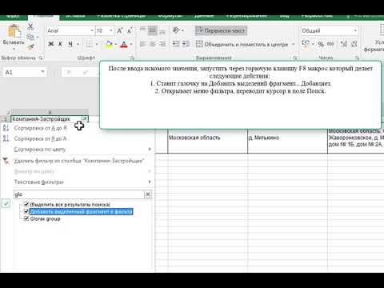Click Объединить и поместить в центре
This screenshot has height=288, width=384.
pyautogui.click(x=242, y=44)
